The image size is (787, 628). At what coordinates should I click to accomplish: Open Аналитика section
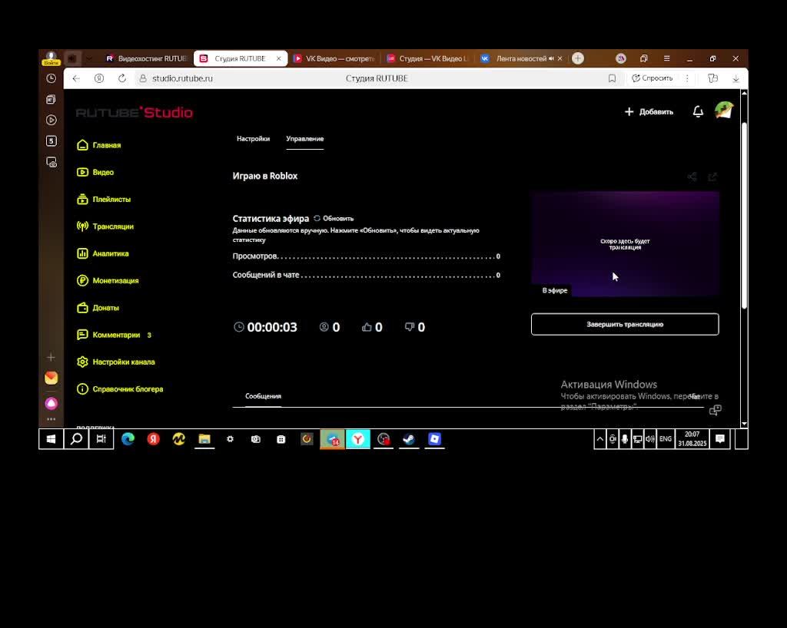click(103, 253)
